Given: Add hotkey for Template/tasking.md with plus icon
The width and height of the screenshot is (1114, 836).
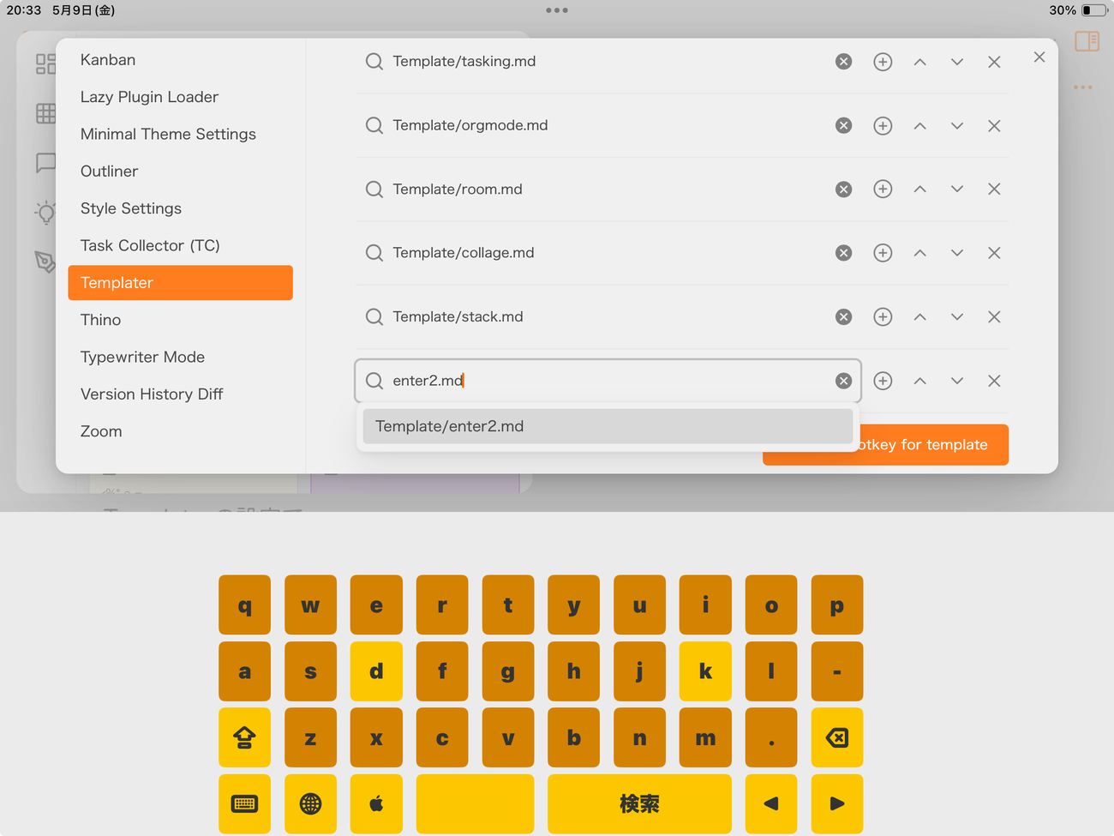Looking at the screenshot, I should tap(883, 62).
